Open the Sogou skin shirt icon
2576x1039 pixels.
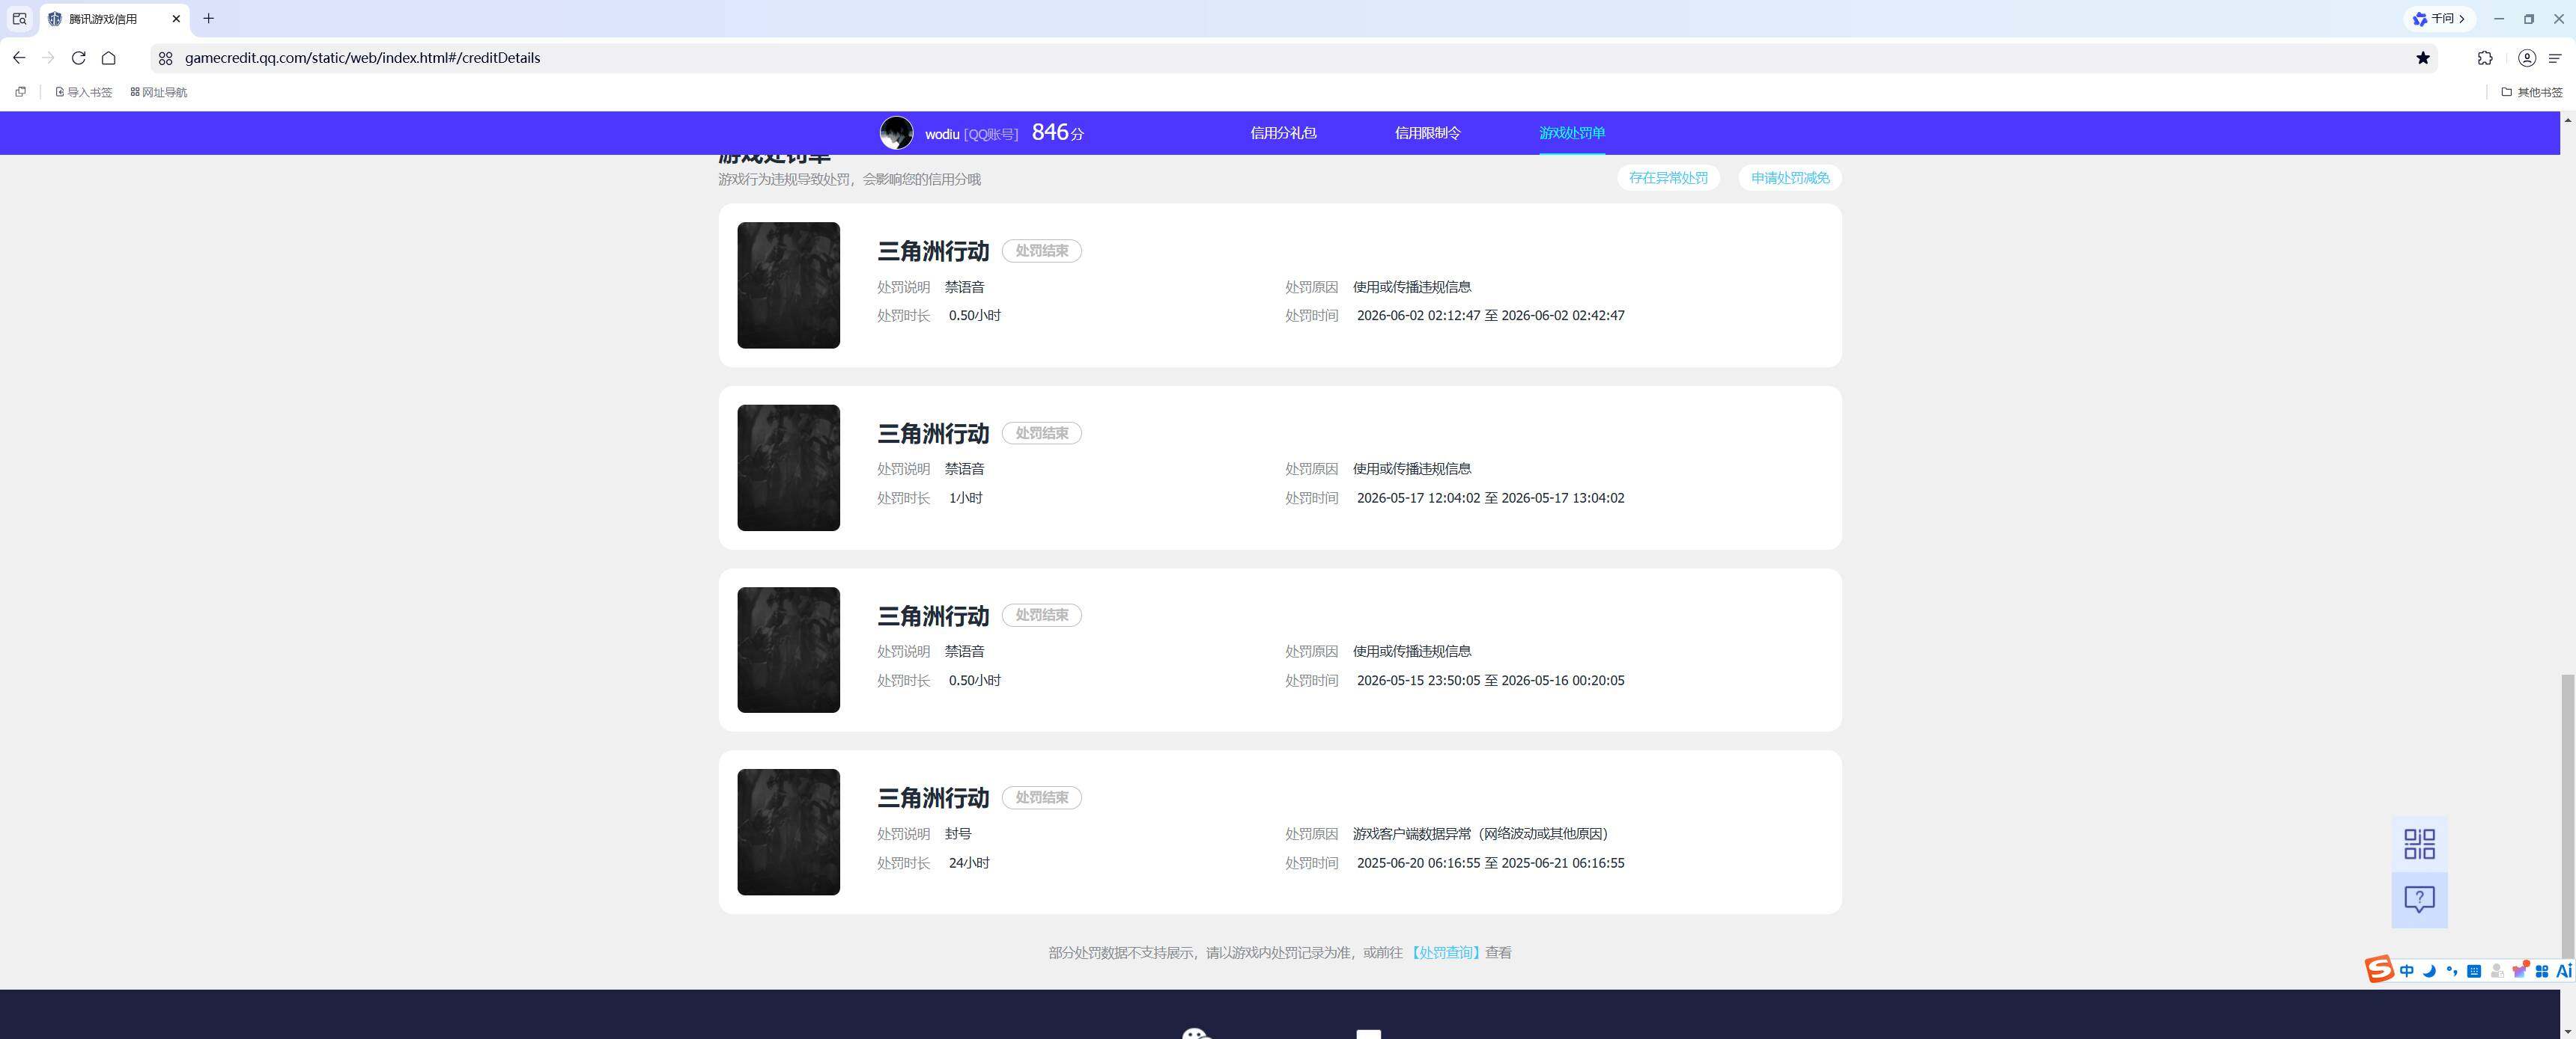pos(2519,971)
